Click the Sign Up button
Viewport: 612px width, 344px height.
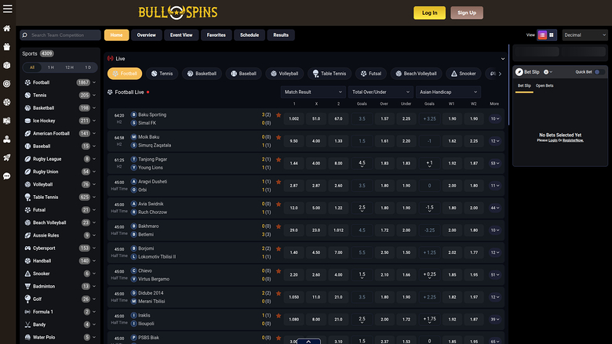467,13
